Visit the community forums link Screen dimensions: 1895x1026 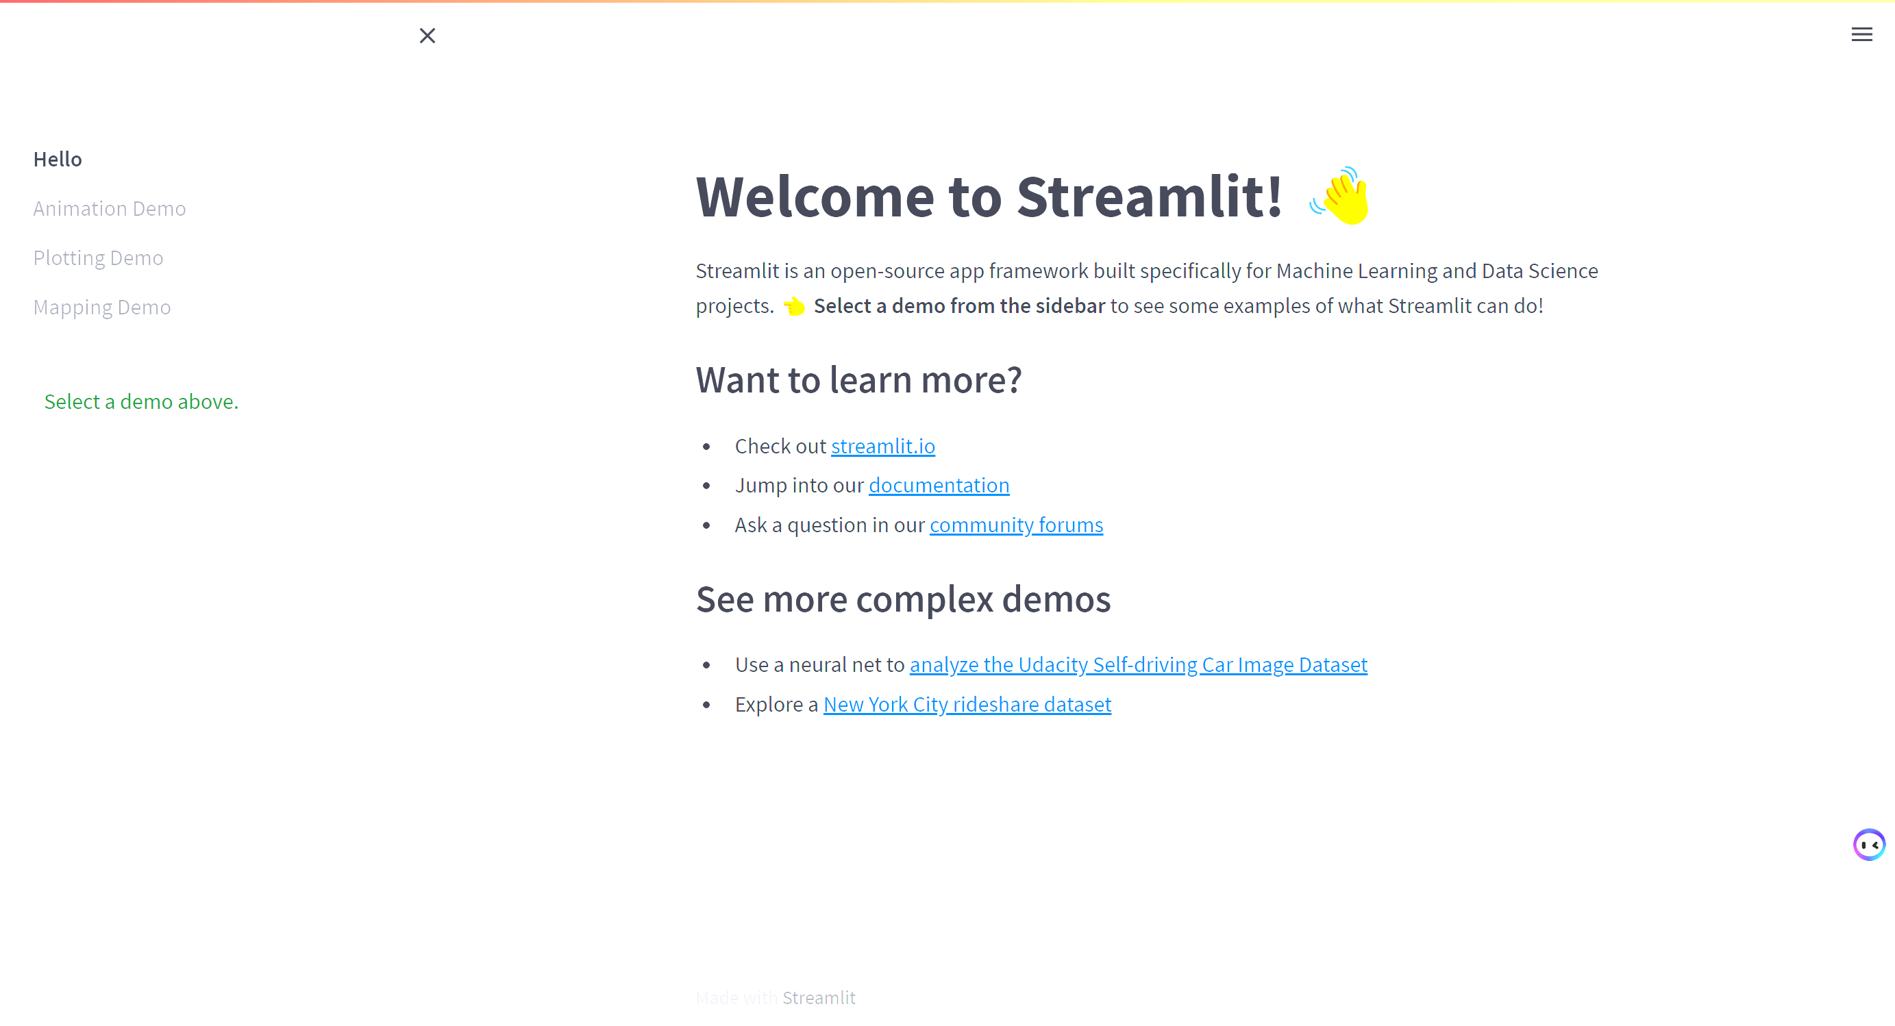[1016, 525]
